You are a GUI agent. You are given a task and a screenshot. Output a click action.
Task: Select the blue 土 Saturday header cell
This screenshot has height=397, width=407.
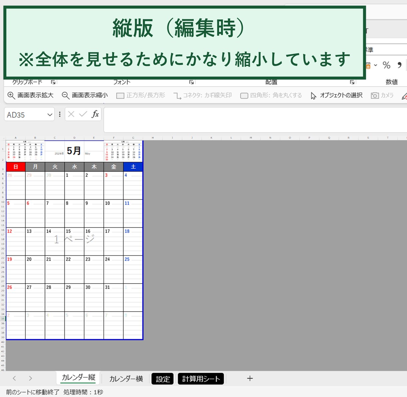[133, 167]
